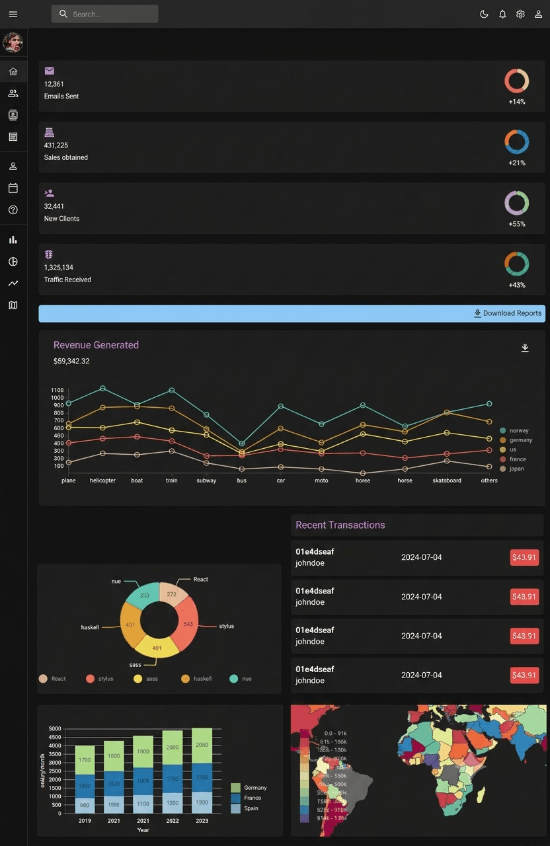
Task: Click the nue 333 pie slice
Action: point(143,596)
